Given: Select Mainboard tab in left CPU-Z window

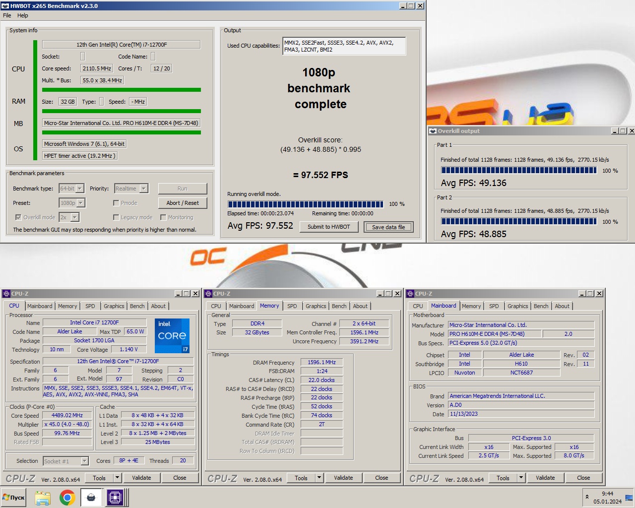Looking at the screenshot, I should (x=40, y=306).
